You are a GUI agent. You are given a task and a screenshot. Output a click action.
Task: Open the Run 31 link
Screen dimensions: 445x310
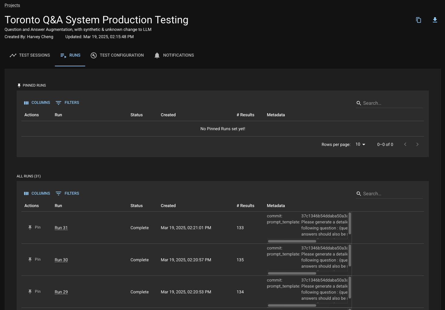(61, 228)
